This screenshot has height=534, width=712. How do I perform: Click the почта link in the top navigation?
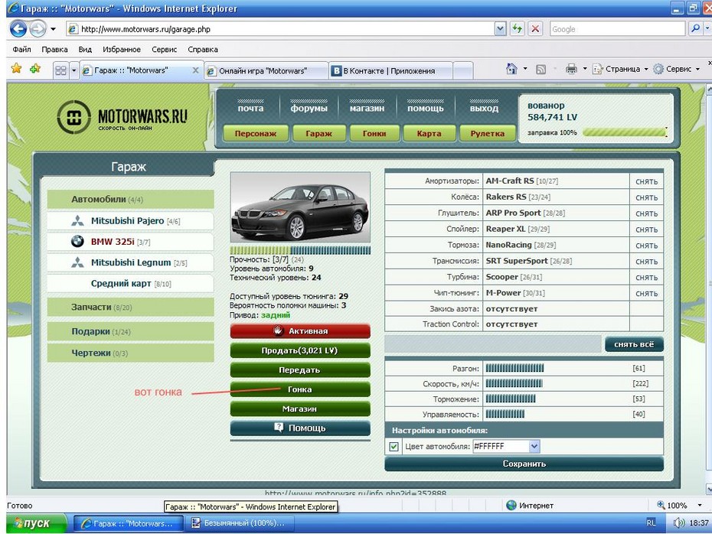coord(250,108)
